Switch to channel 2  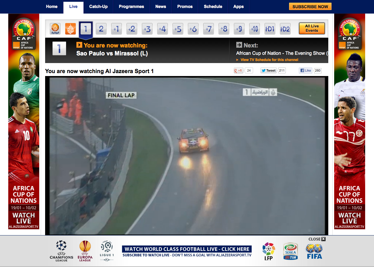(x=101, y=29)
